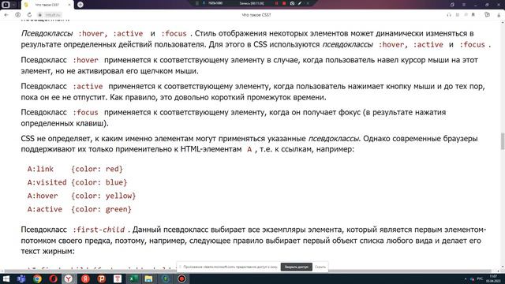Switch to Yandex Browser on the taskbar
Viewport: 505px width, 284px height.
point(69,278)
